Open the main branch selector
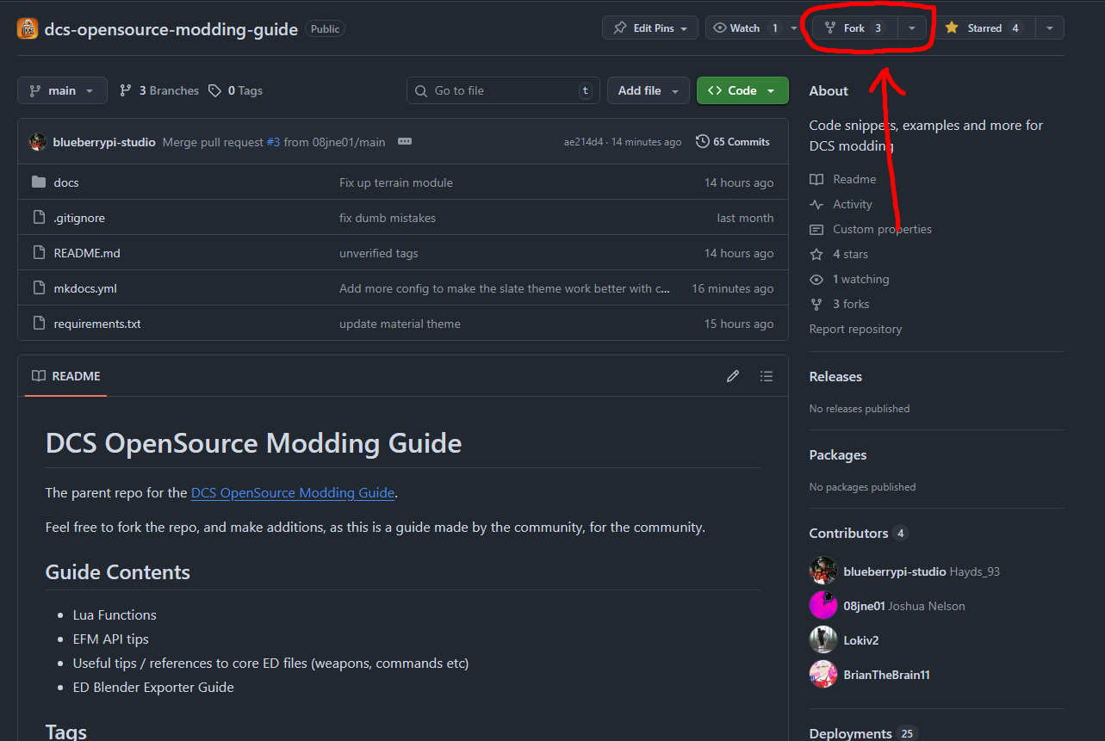Image resolution: width=1105 pixels, height=741 pixels. (x=62, y=90)
